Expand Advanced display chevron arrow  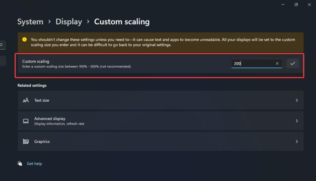click(x=297, y=121)
